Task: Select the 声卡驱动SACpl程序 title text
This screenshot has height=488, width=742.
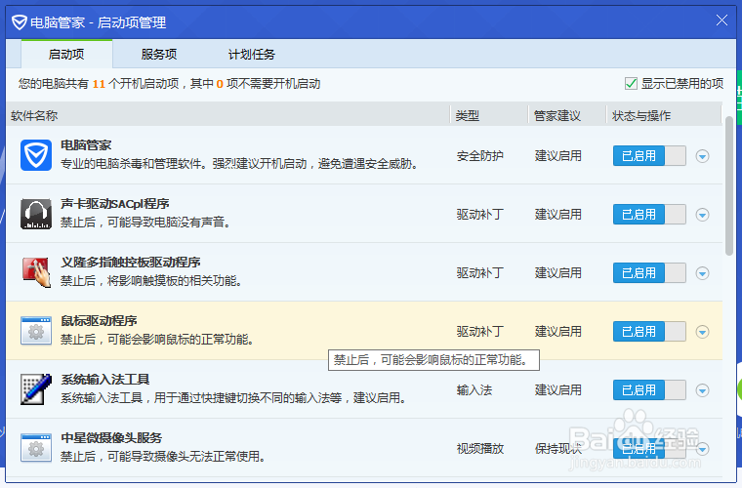Action: point(115,204)
